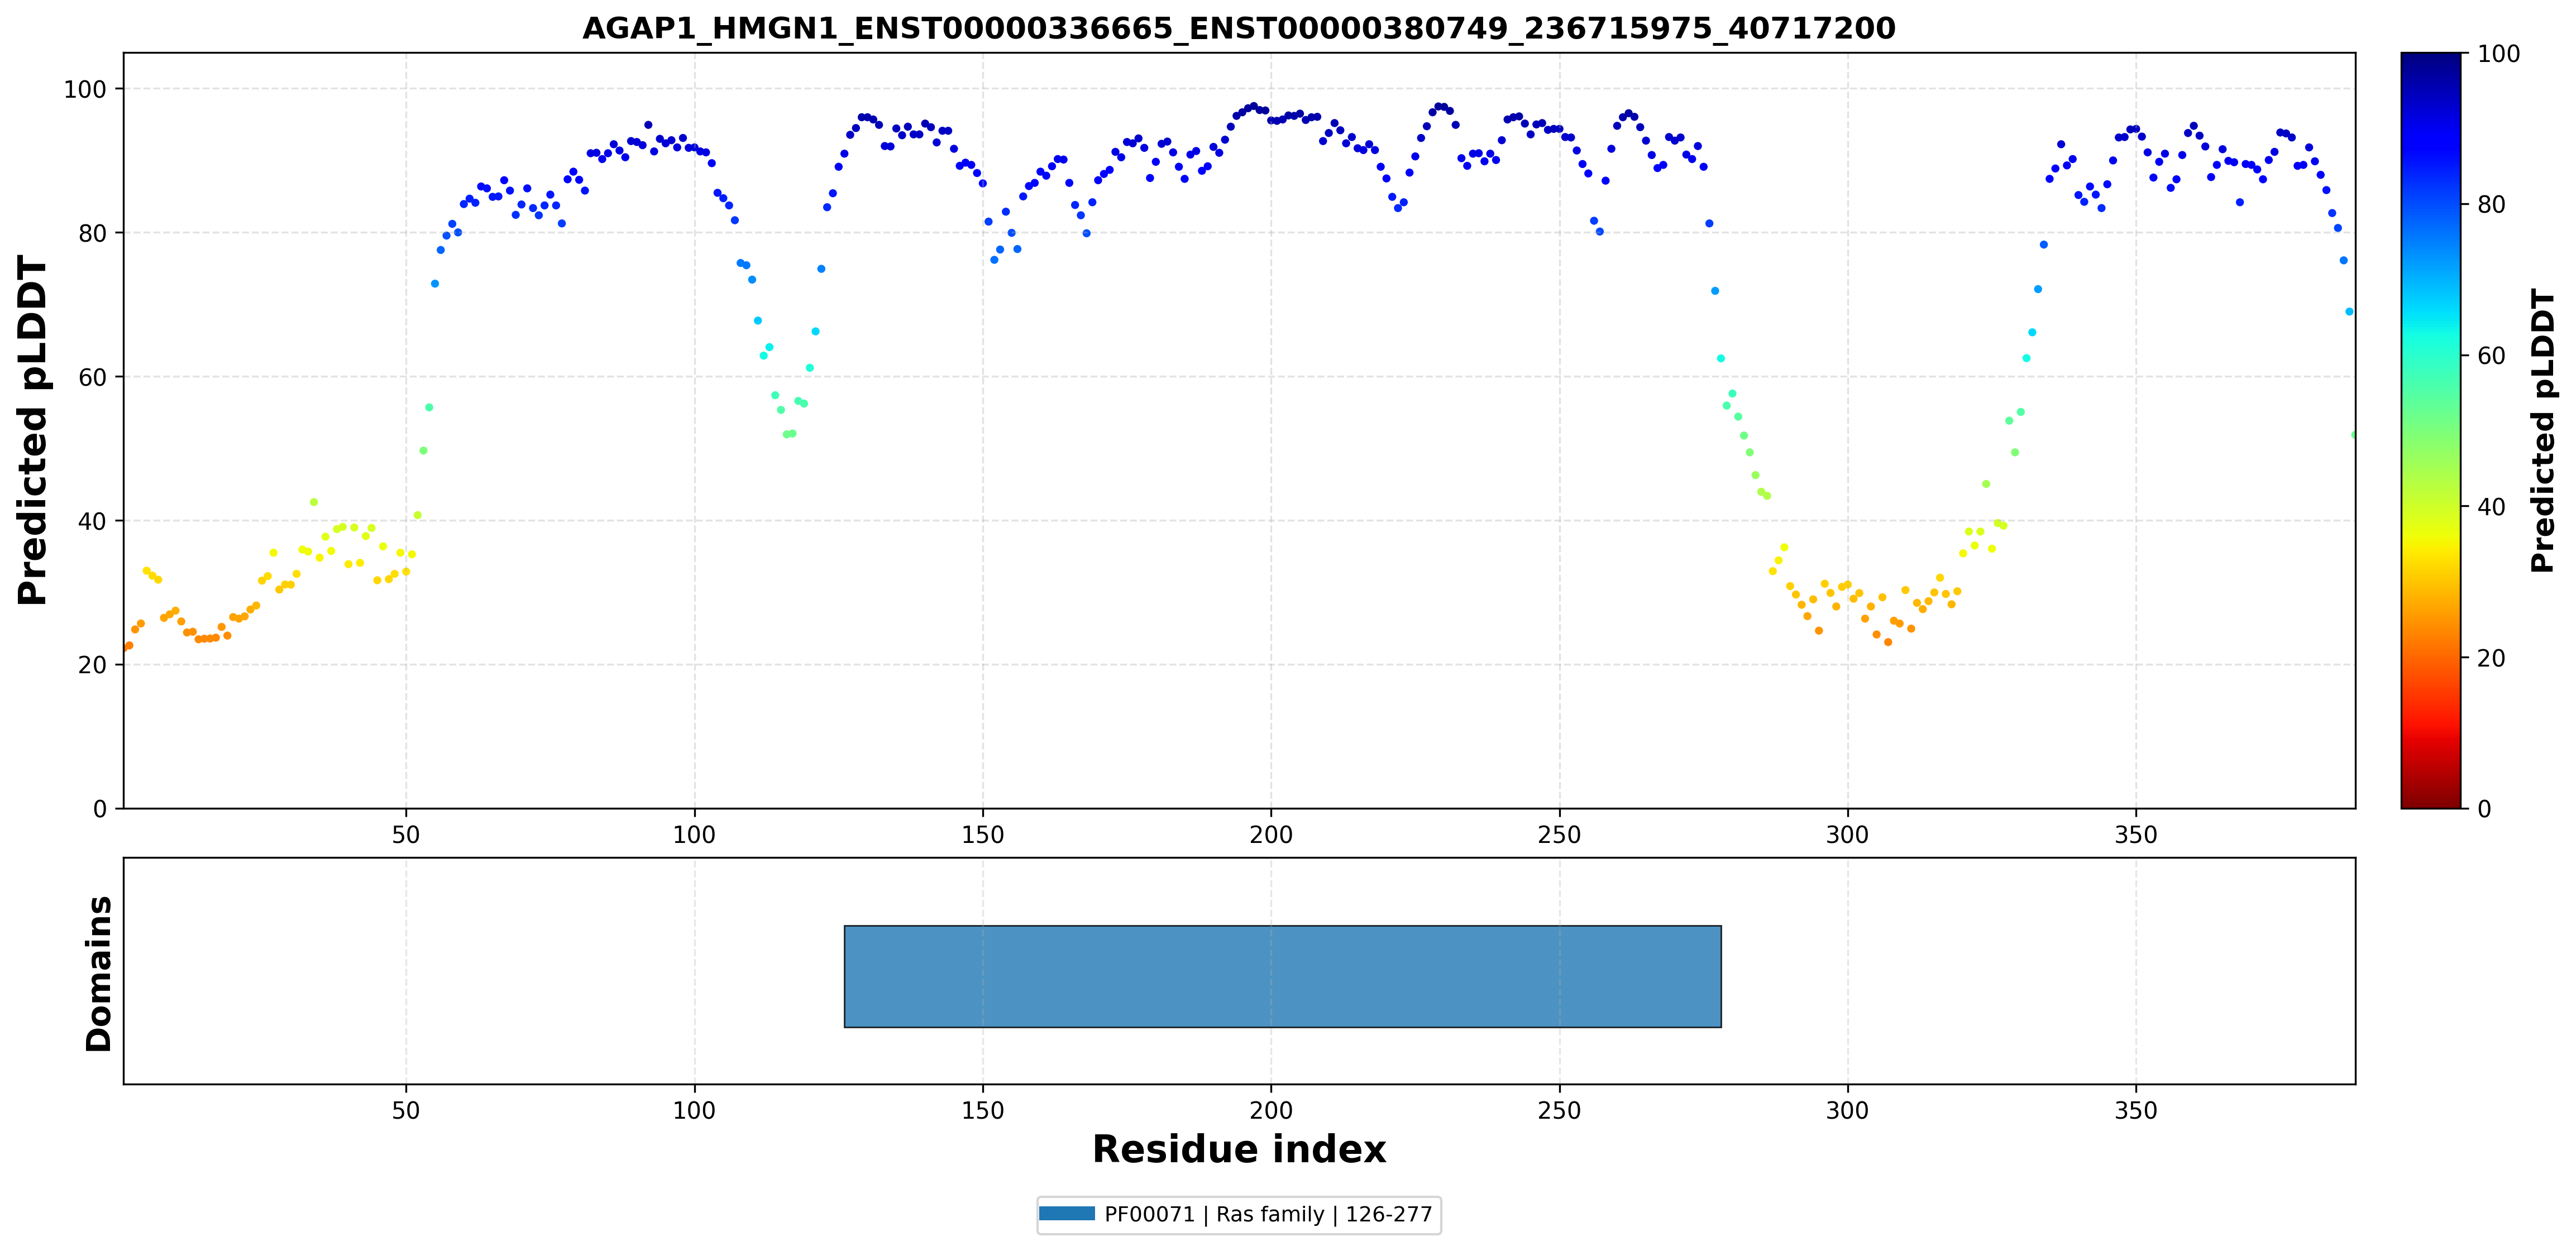Click the Residue index axis label
Image resolution: width=2576 pixels, height=1251 pixels.
(x=1238, y=1149)
